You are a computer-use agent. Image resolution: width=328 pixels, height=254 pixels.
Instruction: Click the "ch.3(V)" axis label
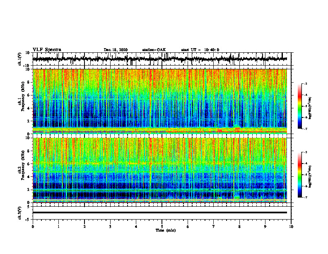pos(20,213)
